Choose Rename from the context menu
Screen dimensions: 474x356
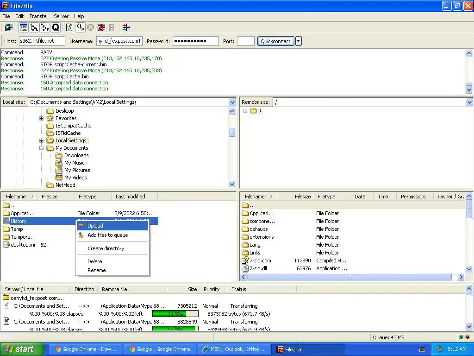coord(112,270)
